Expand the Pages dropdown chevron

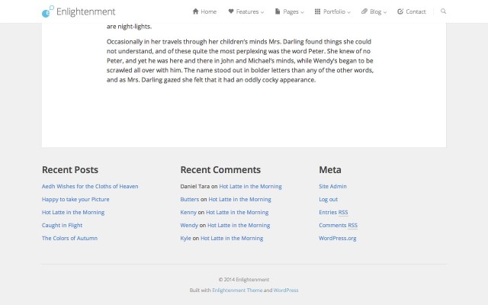[x=302, y=12]
